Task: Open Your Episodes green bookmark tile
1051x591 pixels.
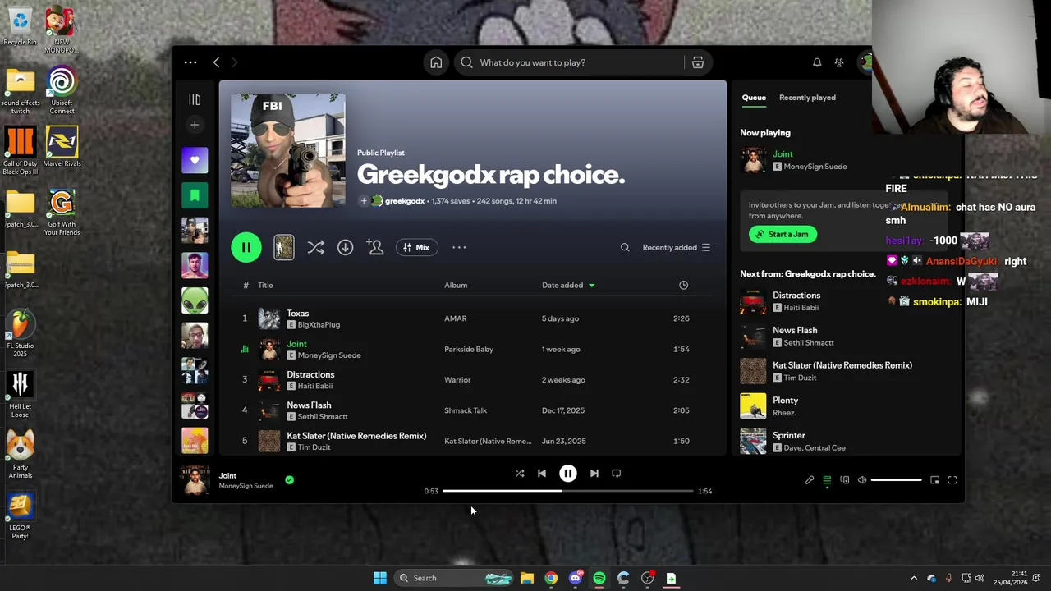Action: 195,195
